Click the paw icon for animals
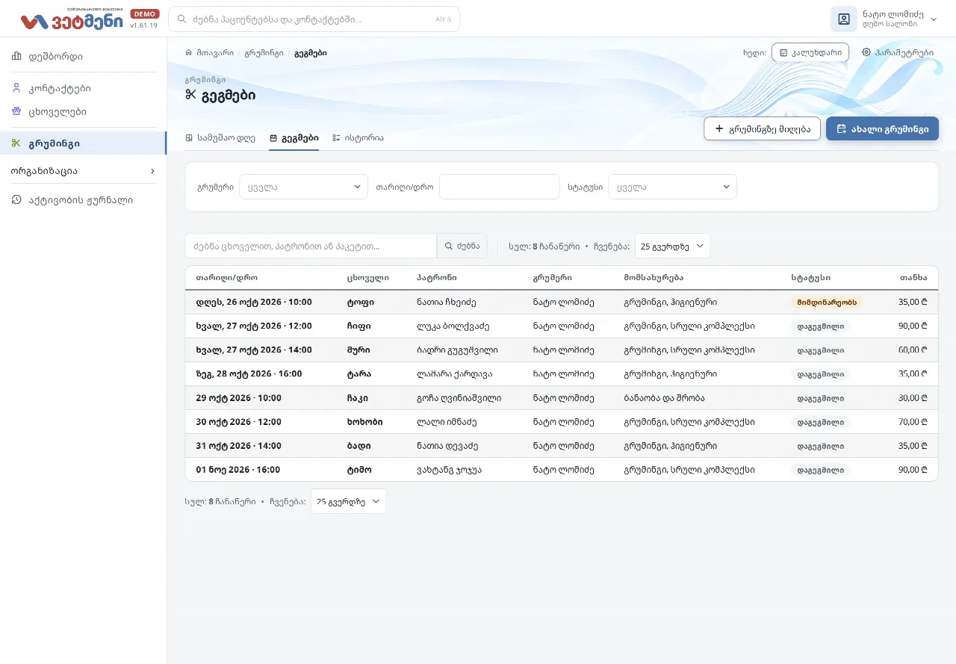956x664 pixels. click(16, 111)
